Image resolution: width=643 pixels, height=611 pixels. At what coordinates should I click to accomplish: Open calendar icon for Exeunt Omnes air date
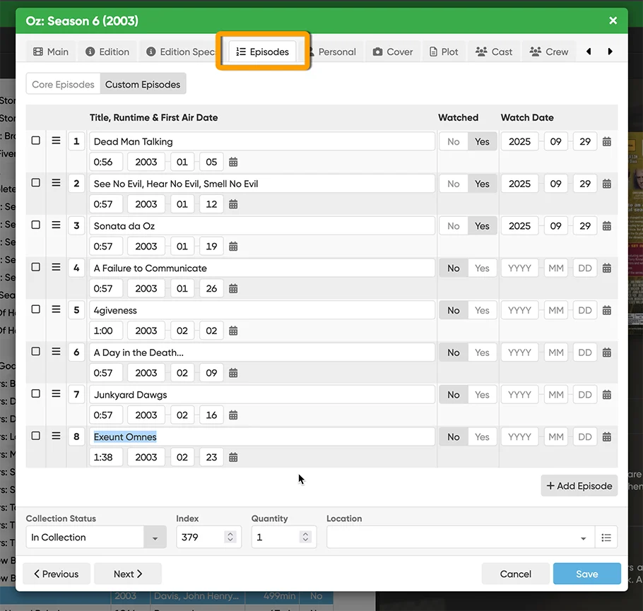pos(233,458)
